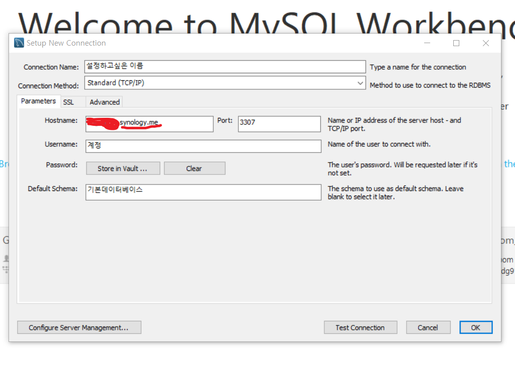Click the 'Name of the user to connect with.' text
This screenshot has width=515, height=372.
pos(379,144)
